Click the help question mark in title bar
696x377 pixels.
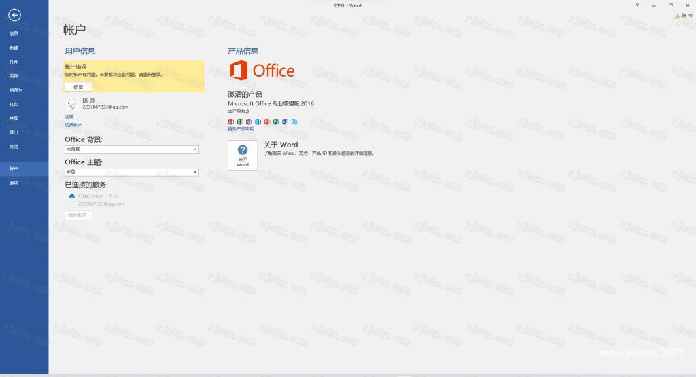point(638,5)
